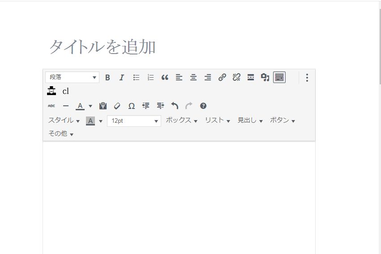
Task: Open the background color dropdown arrow
Action: coord(101,121)
